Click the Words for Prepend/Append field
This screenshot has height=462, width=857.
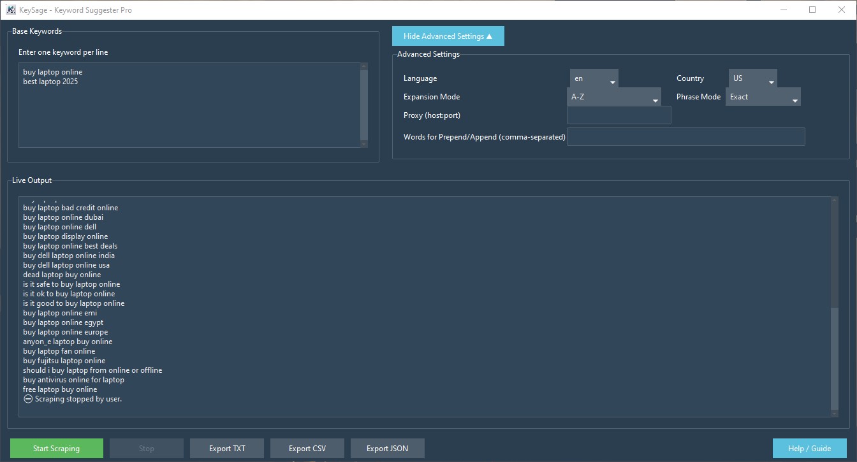685,136
